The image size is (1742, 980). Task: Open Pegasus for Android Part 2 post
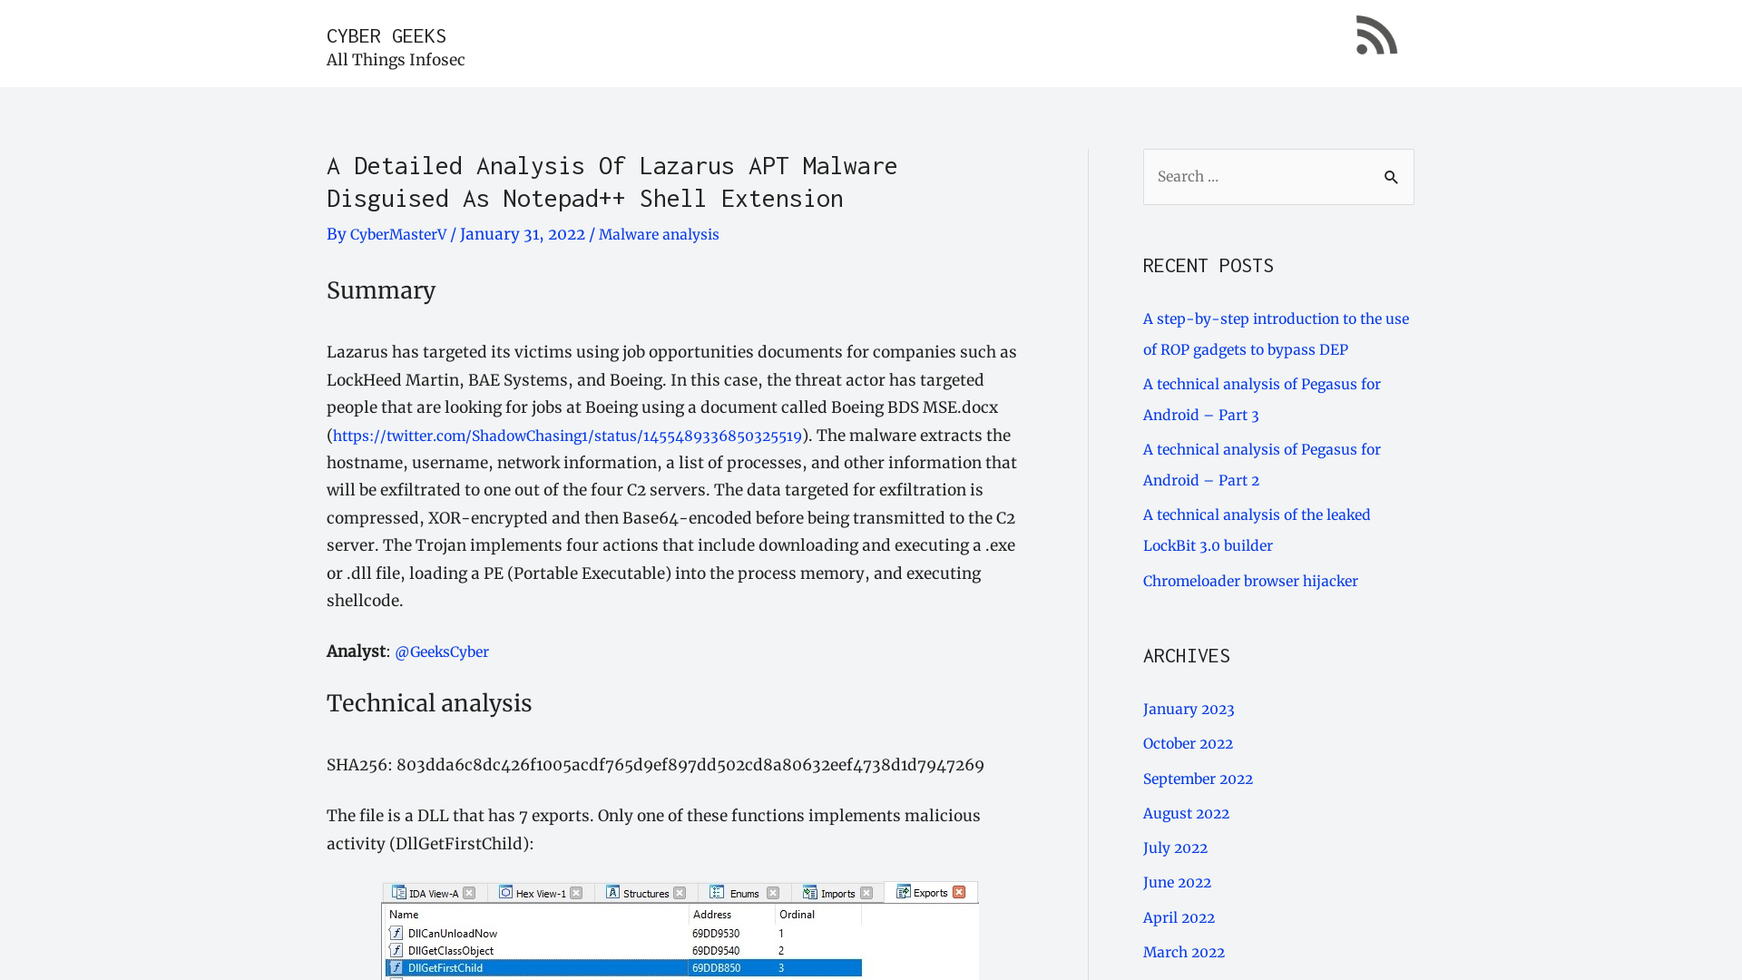[x=1262, y=465]
